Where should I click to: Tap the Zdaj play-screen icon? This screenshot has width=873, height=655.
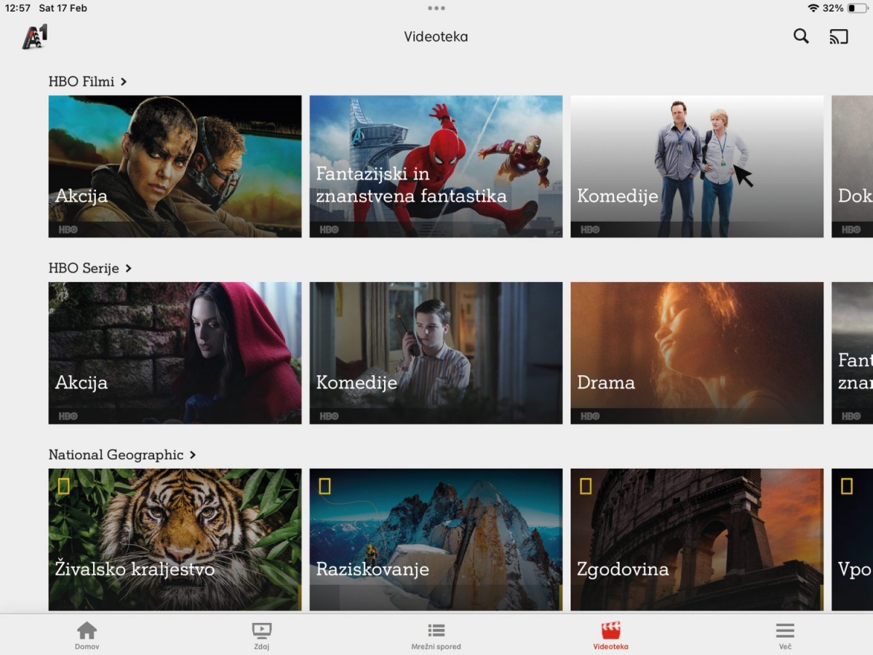pyautogui.click(x=262, y=630)
